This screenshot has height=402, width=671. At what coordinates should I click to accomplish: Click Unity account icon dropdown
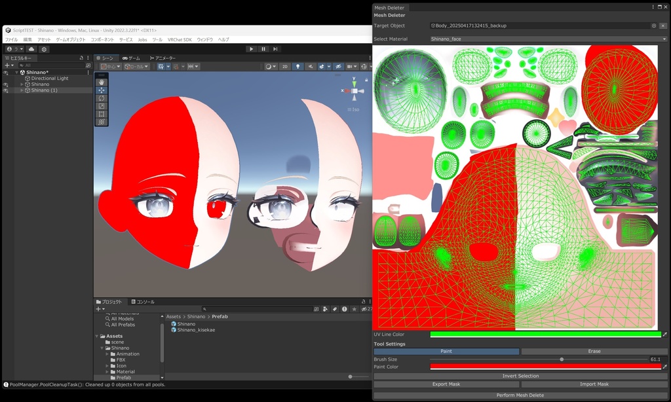tap(14, 49)
